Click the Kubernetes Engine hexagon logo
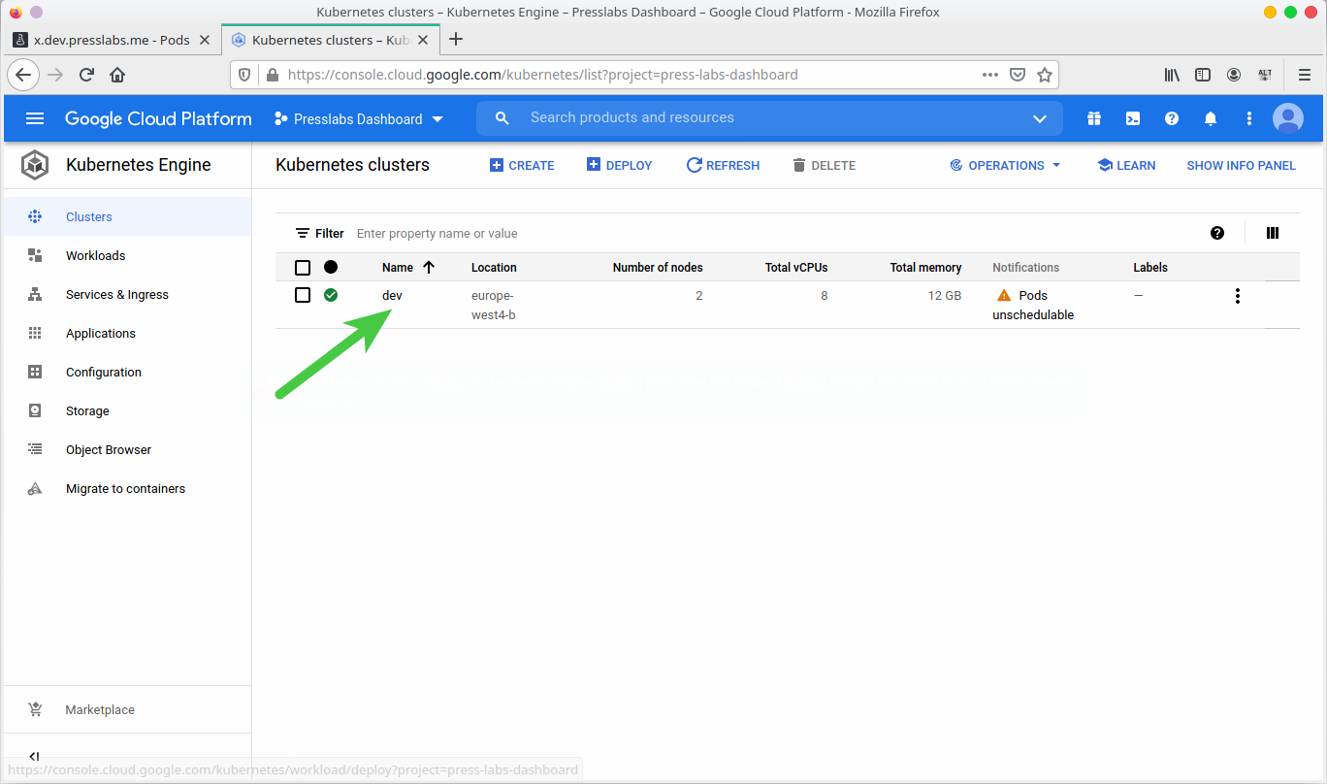Viewport: 1327px width, 784px height. click(x=36, y=165)
